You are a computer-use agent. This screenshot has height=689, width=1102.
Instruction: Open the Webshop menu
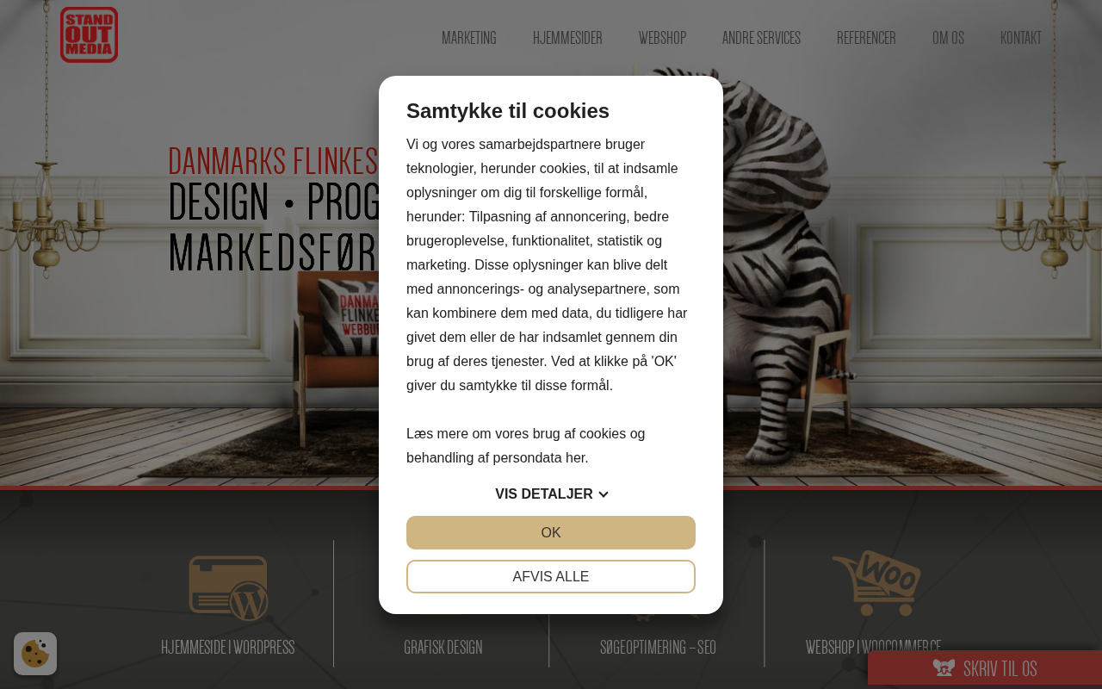[x=662, y=38]
